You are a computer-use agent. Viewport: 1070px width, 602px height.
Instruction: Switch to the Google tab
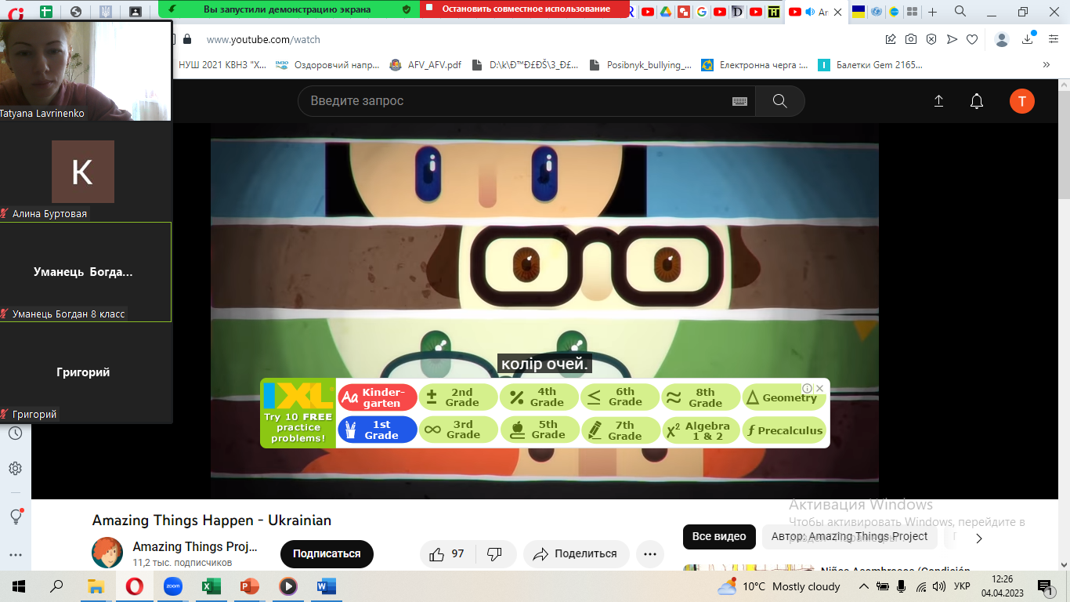tap(701, 12)
